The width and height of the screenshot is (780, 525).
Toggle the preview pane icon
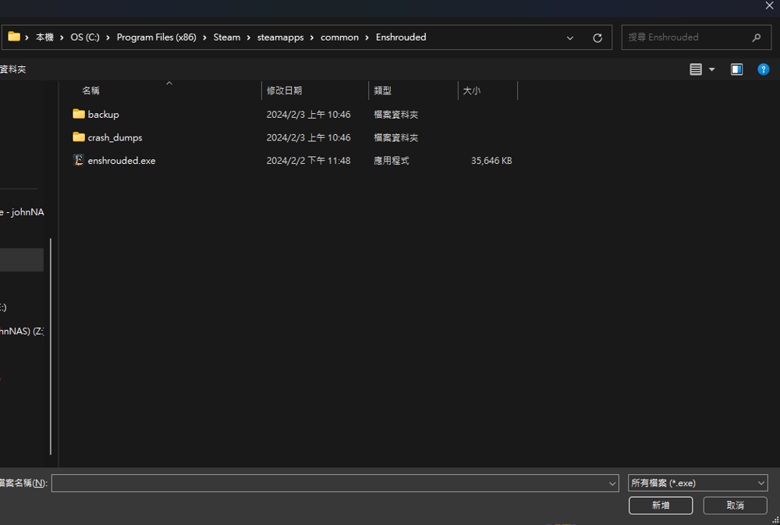(736, 69)
